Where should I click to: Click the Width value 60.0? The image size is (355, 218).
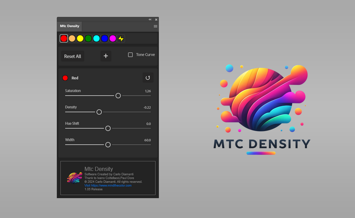(148, 140)
